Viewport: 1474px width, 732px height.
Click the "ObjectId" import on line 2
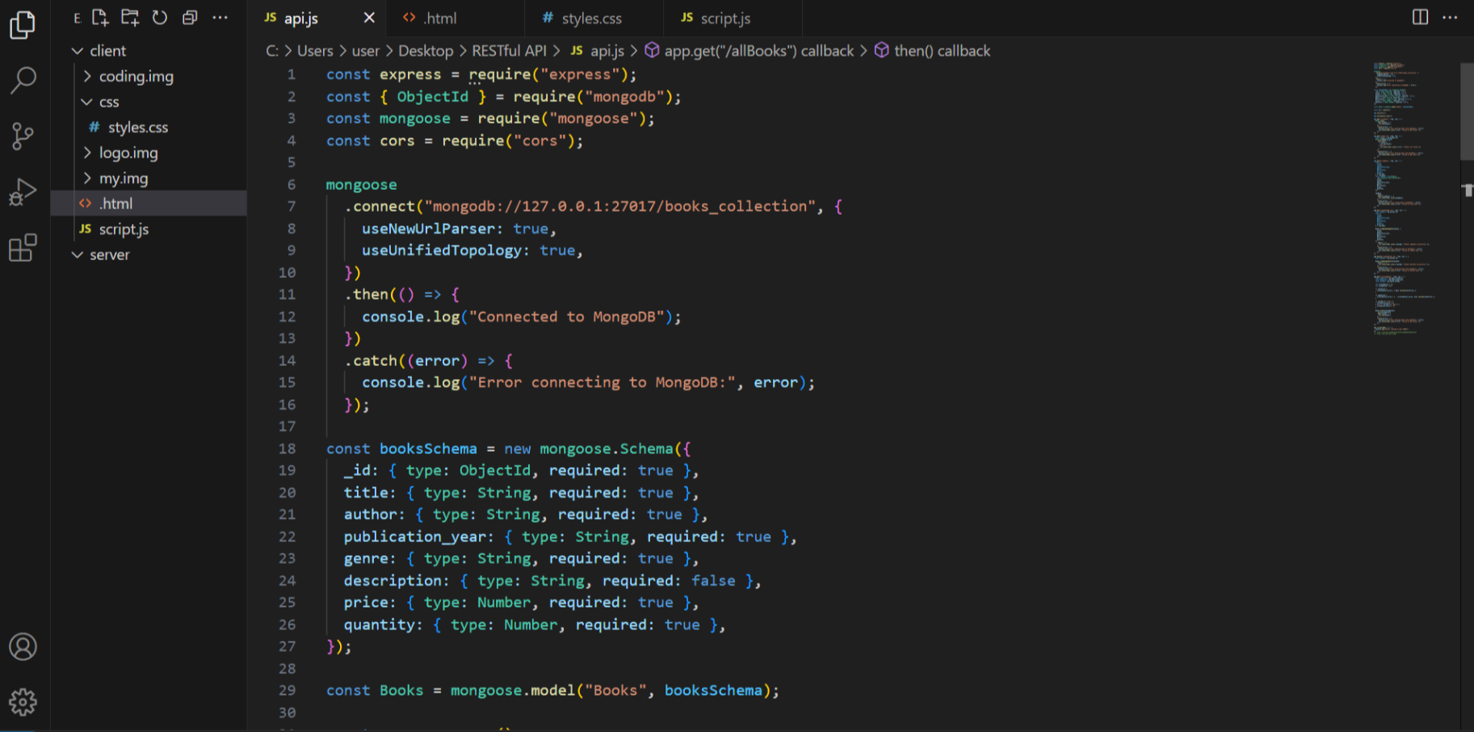[x=432, y=96]
